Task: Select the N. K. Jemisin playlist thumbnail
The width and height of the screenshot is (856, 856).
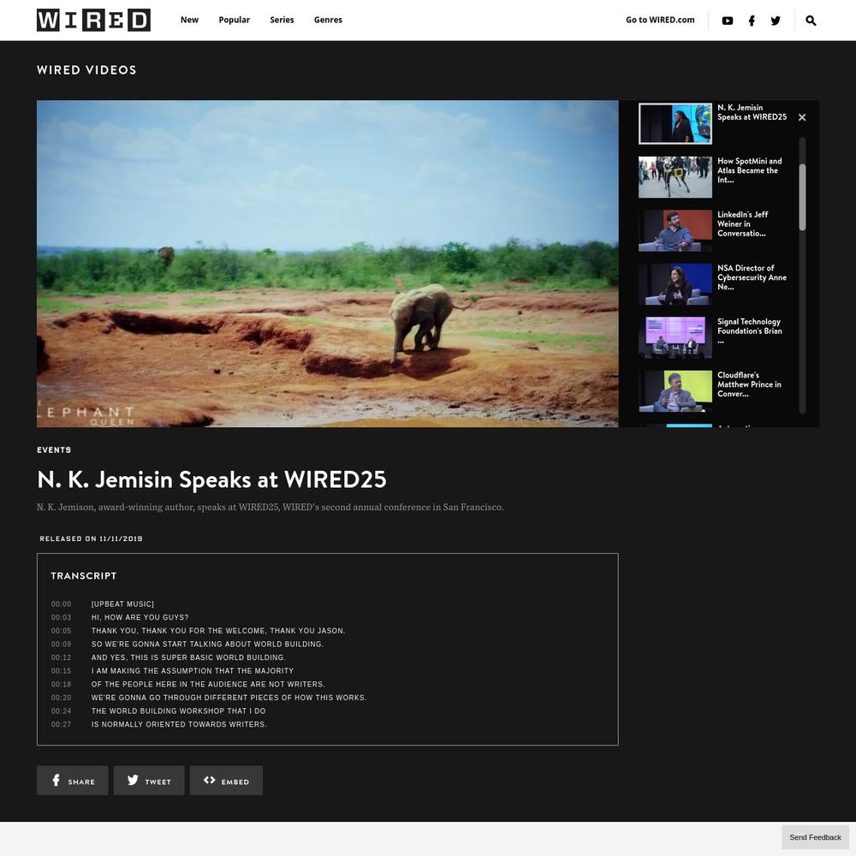Action: tap(675, 123)
